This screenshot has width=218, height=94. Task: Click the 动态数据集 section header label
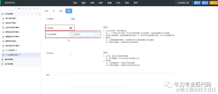coord(9,14)
